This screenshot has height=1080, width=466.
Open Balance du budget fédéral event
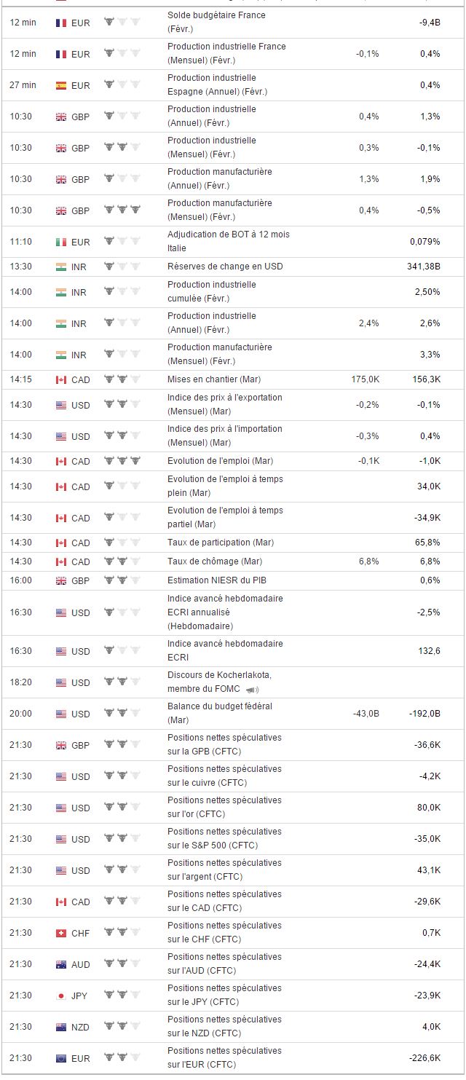(220, 713)
